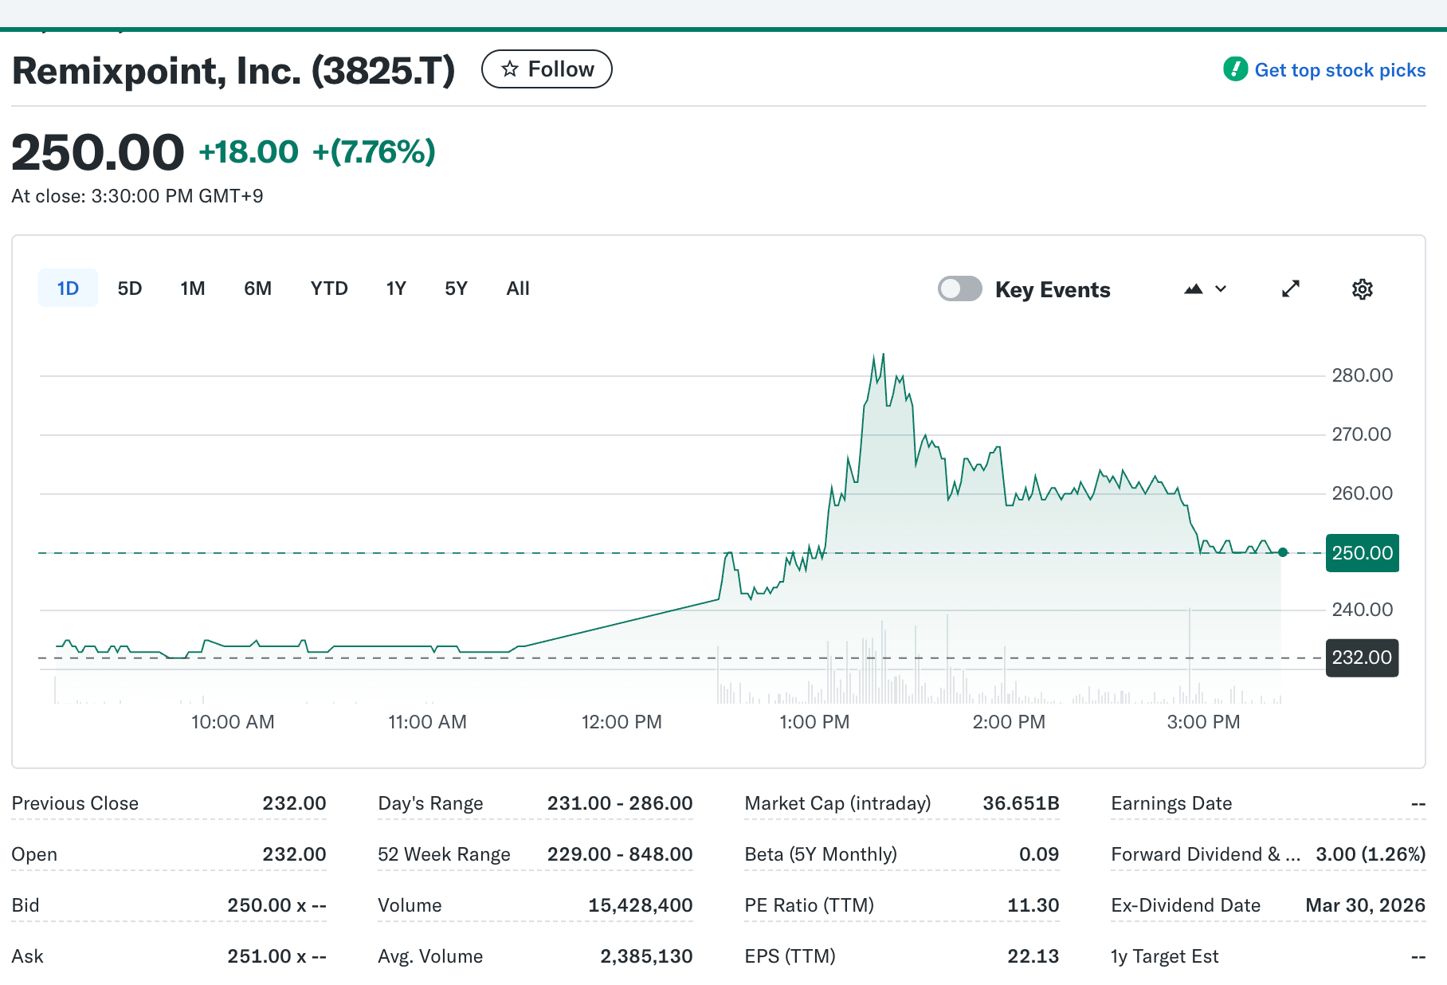Select the 1Y chart range
The image size is (1447, 985).
click(396, 288)
